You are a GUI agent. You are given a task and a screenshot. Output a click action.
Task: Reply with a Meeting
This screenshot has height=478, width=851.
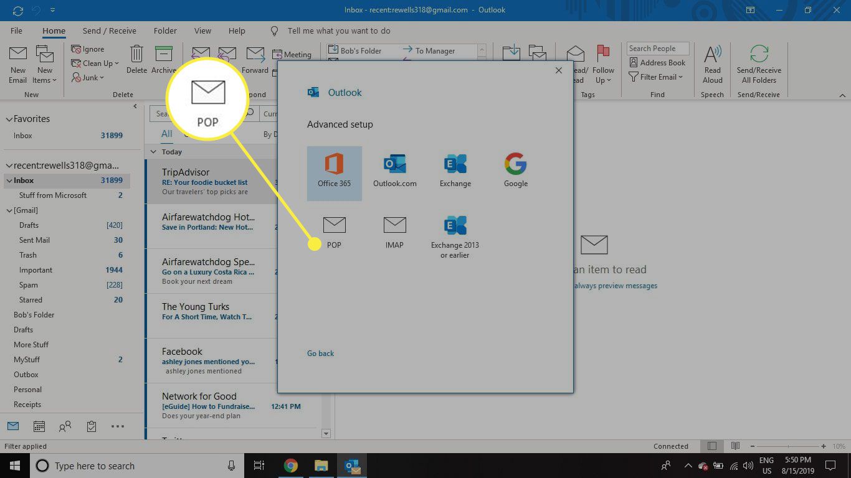point(292,55)
